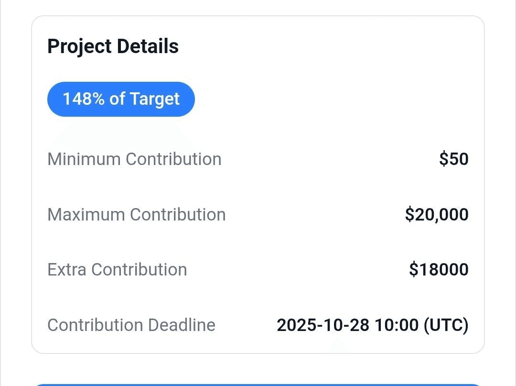Click empty card space right of Project Details heading
516x386 pixels.
[334, 47]
